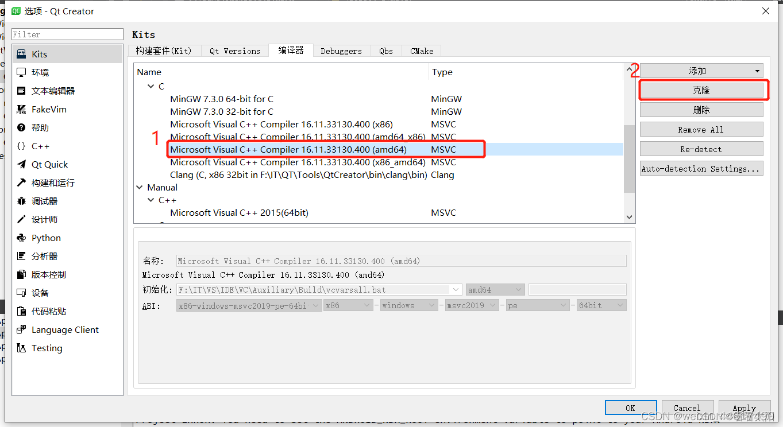Click the compiler list scrollbar thumb
Viewport: 783px width, 427px height.
click(x=629, y=159)
